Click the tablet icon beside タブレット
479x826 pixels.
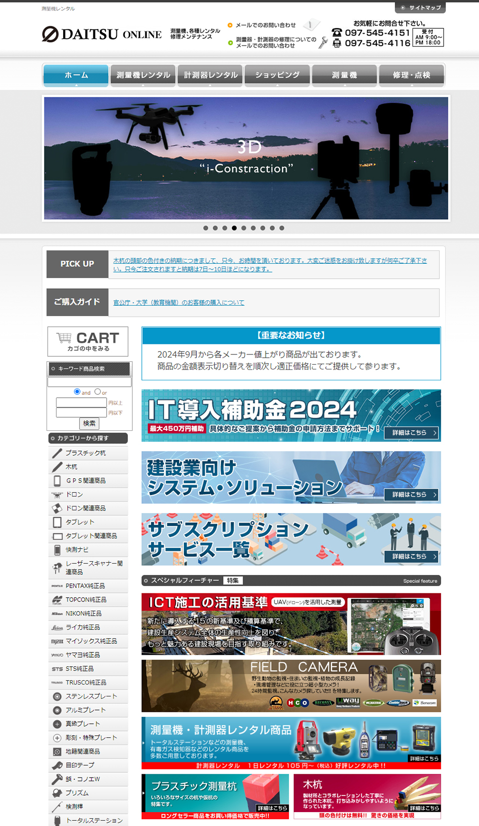pos(57,522)
